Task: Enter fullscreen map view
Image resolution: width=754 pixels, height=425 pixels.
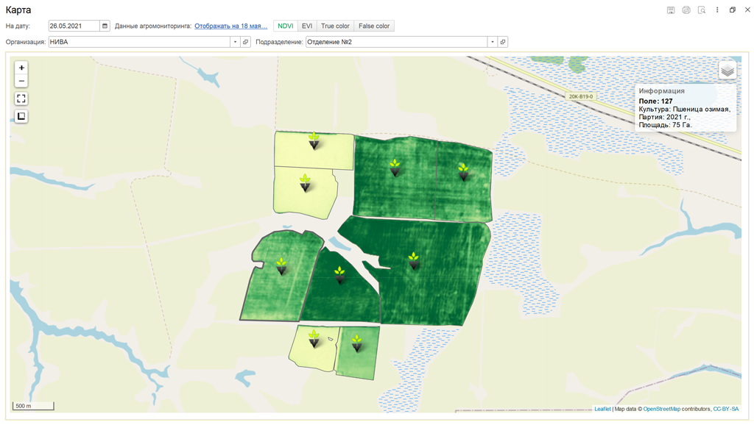Action: [21, 99]
